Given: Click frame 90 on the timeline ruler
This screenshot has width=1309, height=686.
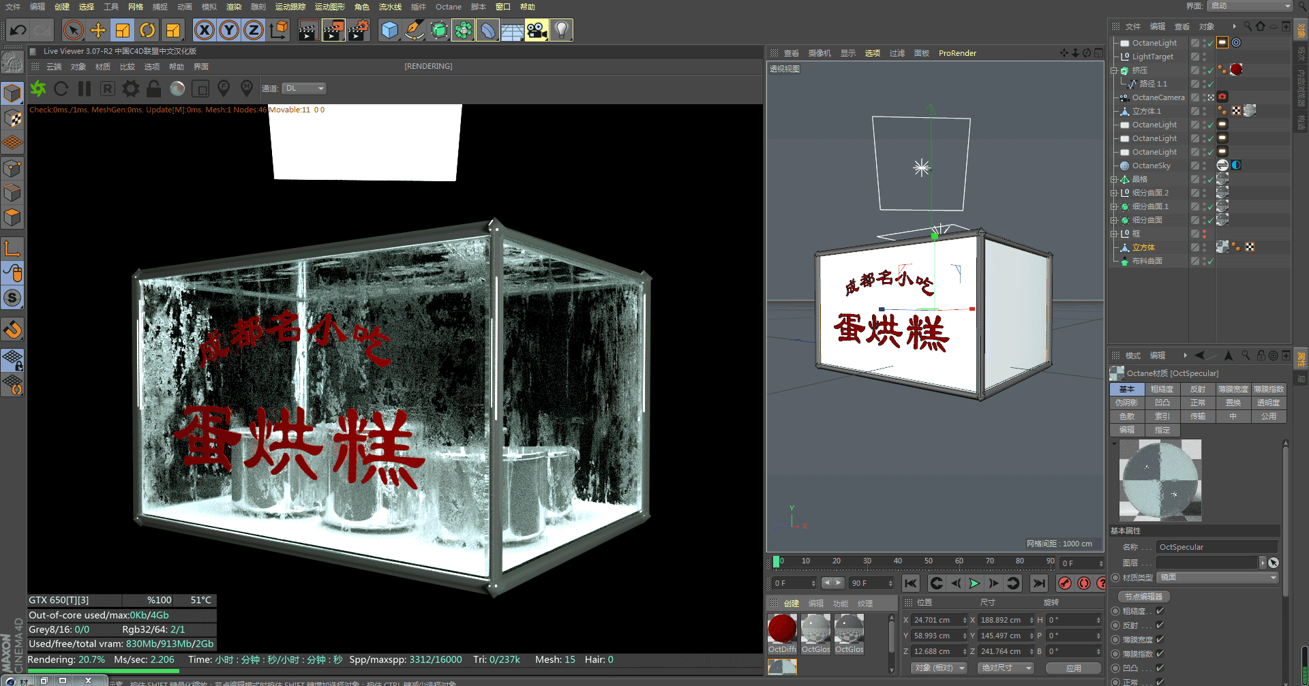Looking at the screenshot, I should coord(1051,561).
